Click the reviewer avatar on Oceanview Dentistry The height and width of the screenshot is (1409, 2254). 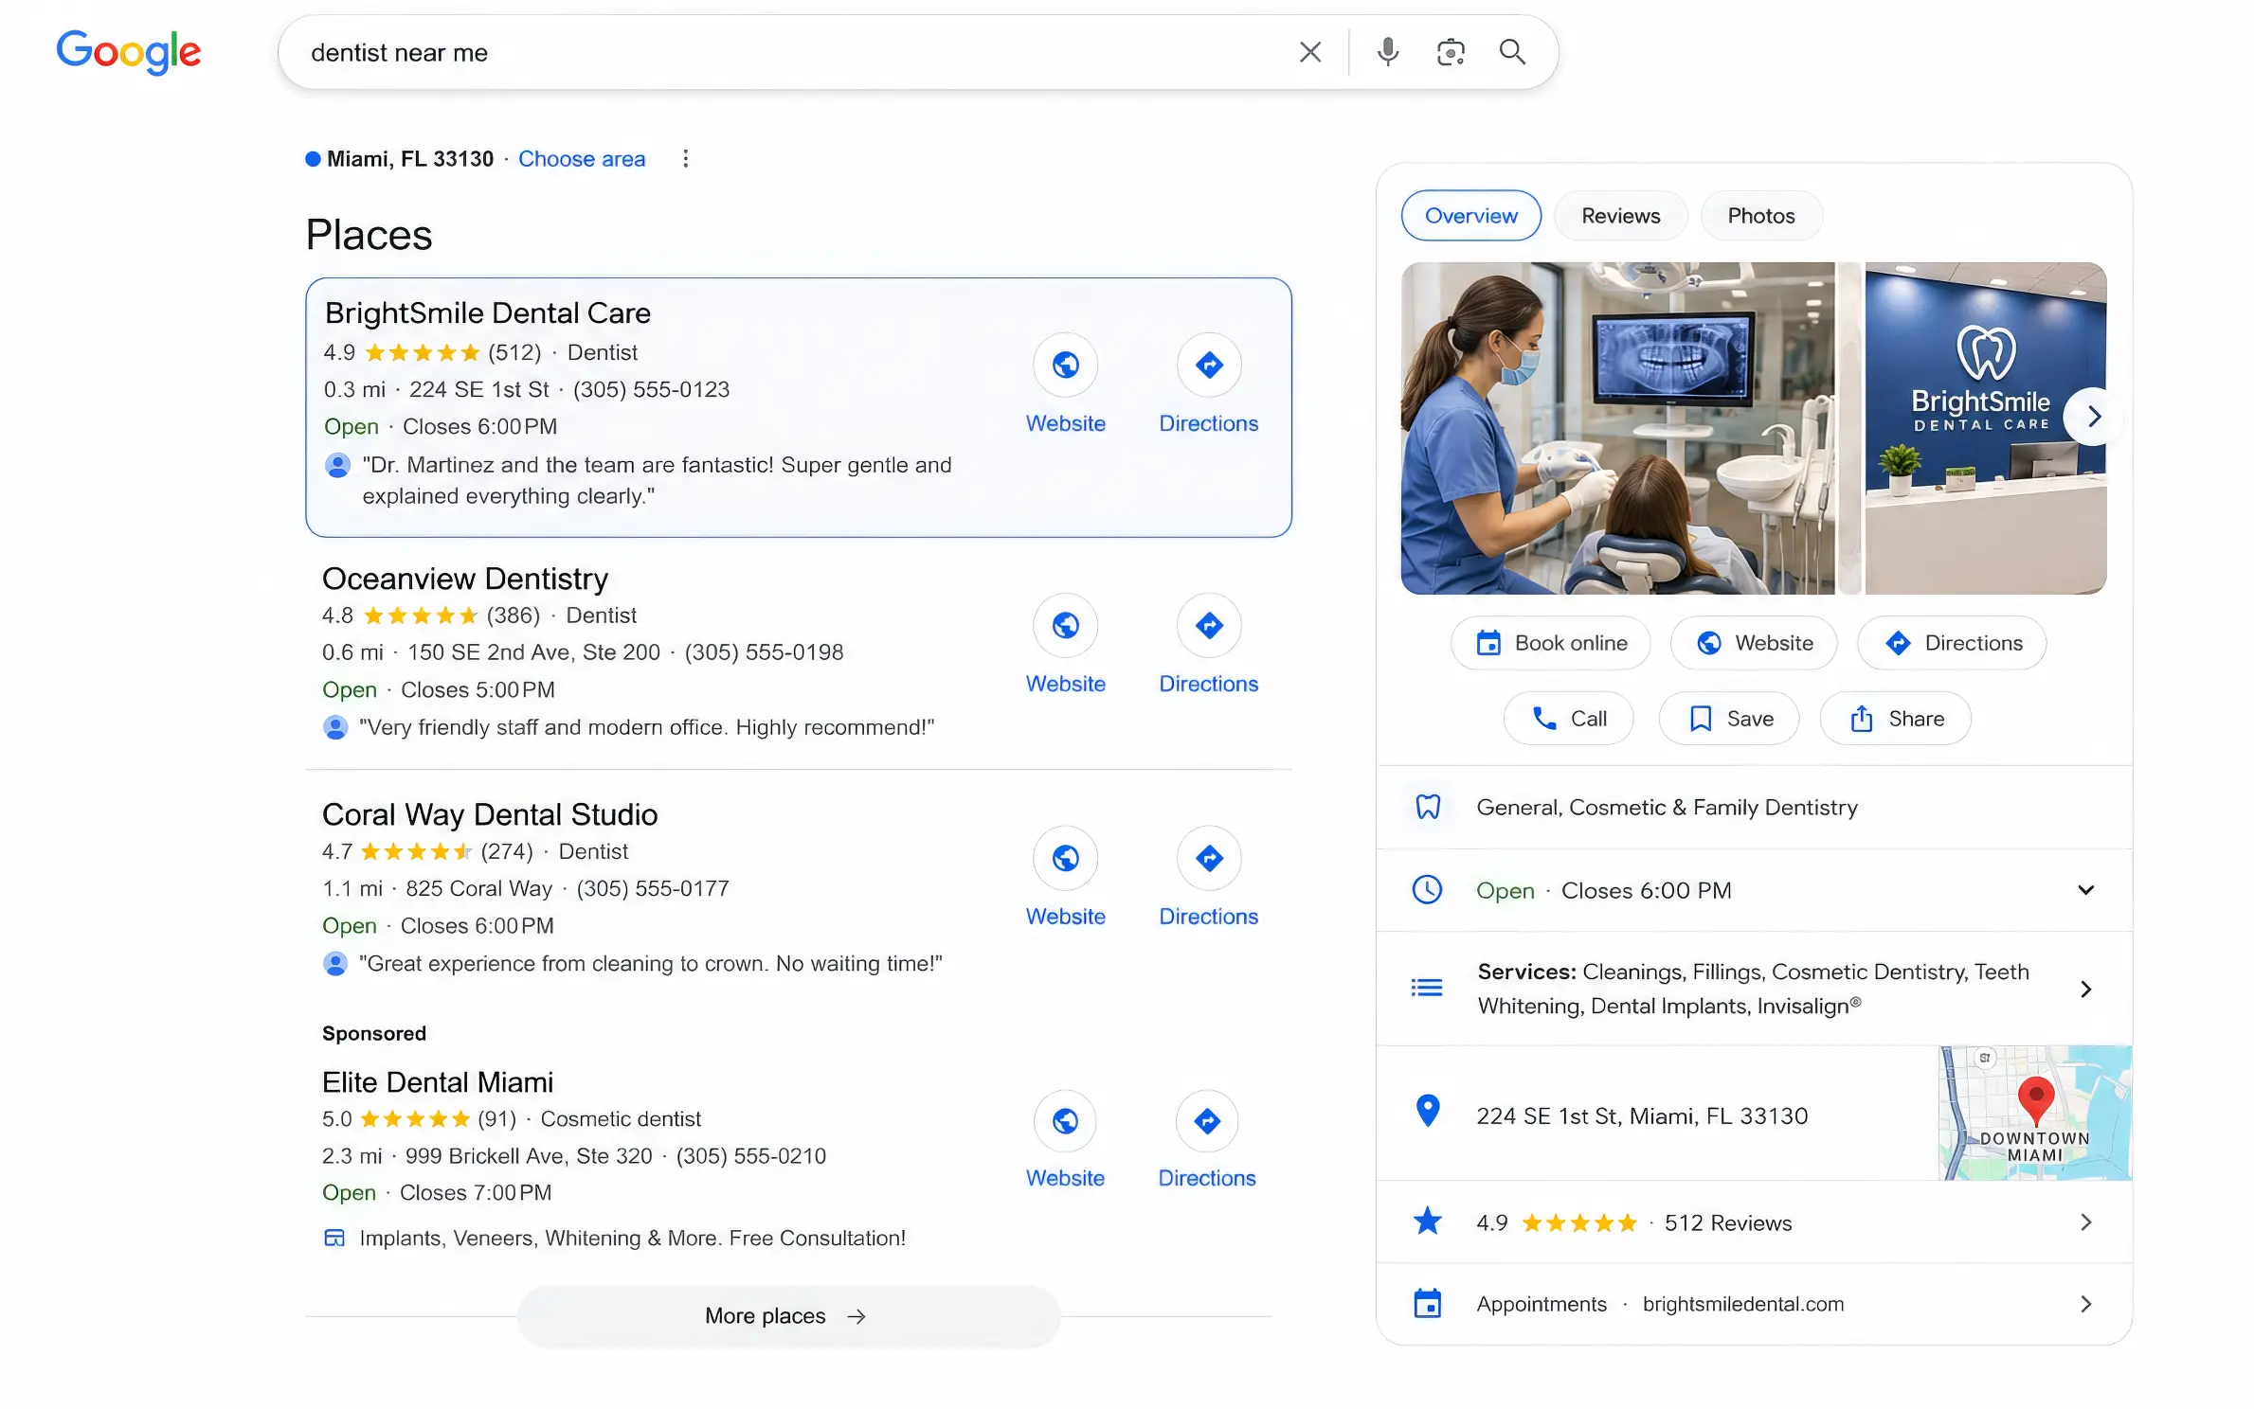[335, 727]
